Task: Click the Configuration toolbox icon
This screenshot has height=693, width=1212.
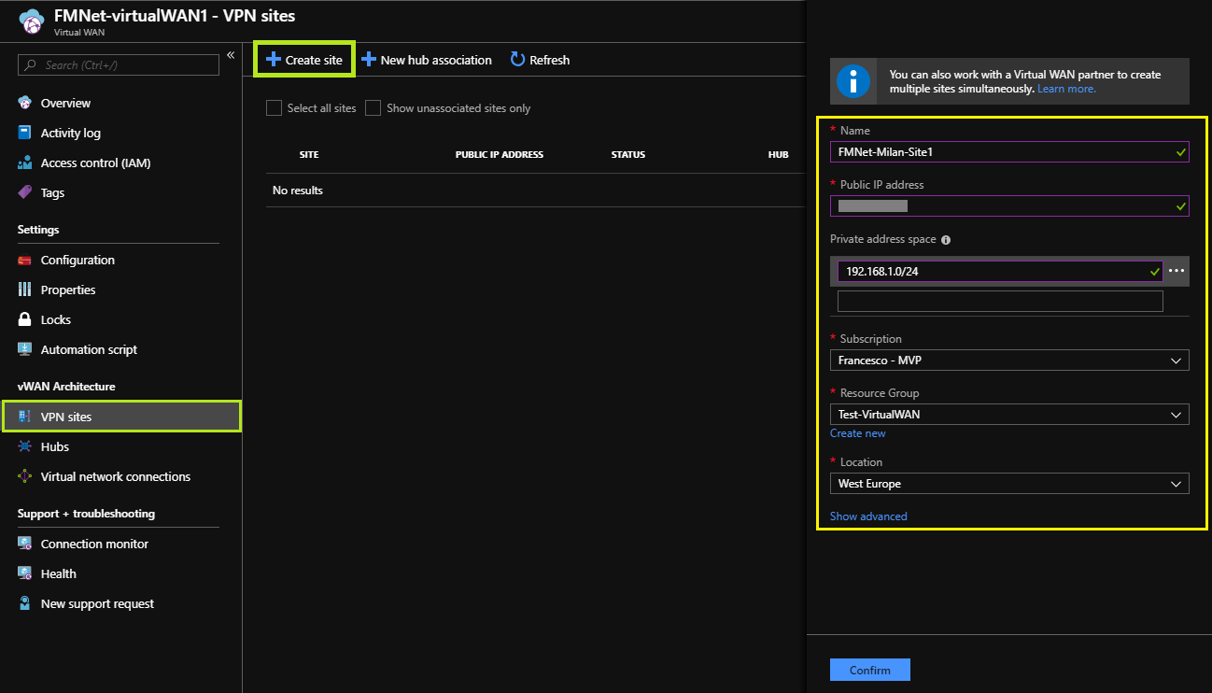Action: [x=25, y=260]
